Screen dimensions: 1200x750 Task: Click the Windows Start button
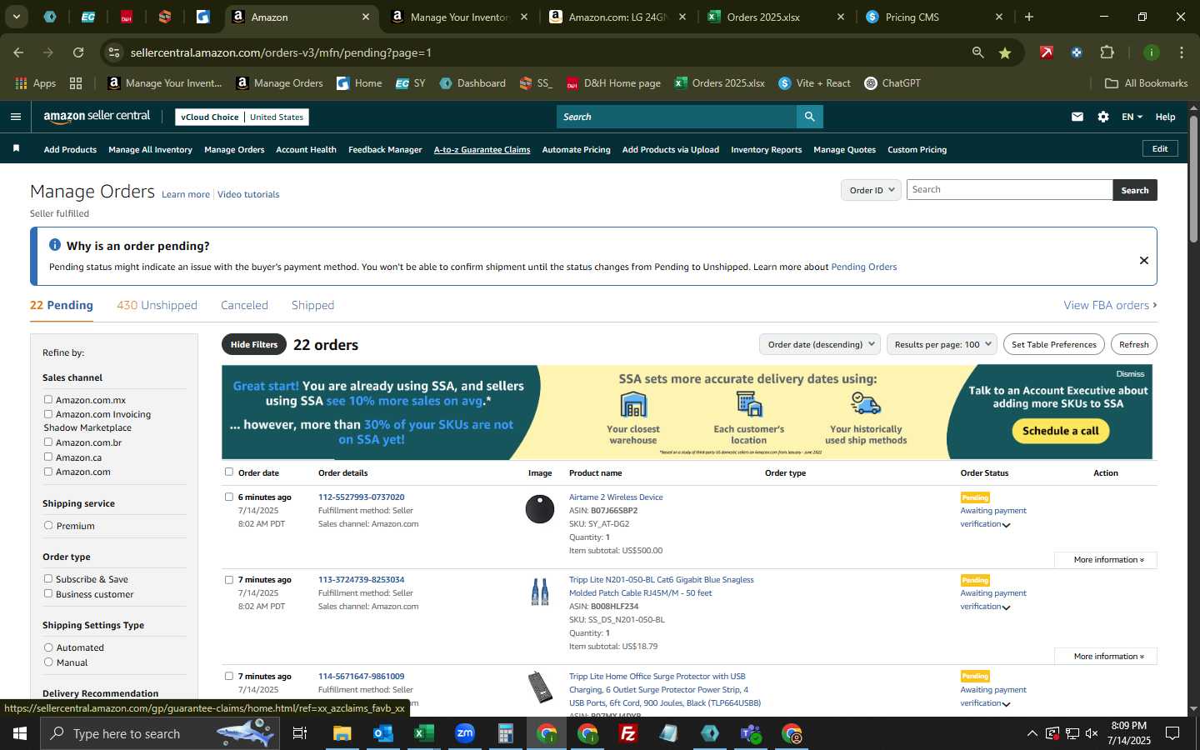click(20, 733)
